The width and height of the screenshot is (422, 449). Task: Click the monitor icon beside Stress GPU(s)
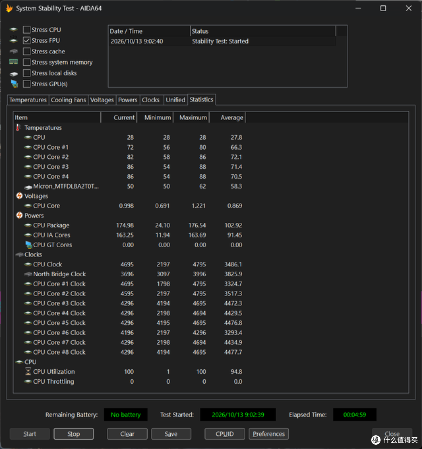click(14, 84)
